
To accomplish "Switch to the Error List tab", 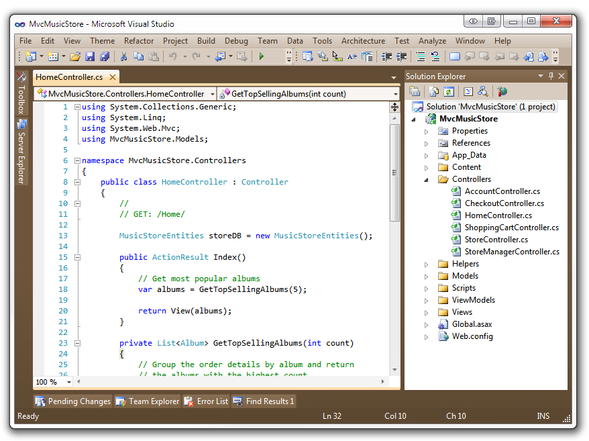I will click(207, 401).
